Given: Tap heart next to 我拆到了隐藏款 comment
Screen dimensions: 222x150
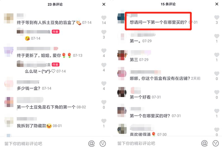Looking at the screenshot, I should pyautogui.click(x=104, y=121).
